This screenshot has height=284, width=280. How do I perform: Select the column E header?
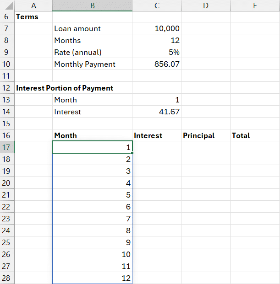click(254, 5)
